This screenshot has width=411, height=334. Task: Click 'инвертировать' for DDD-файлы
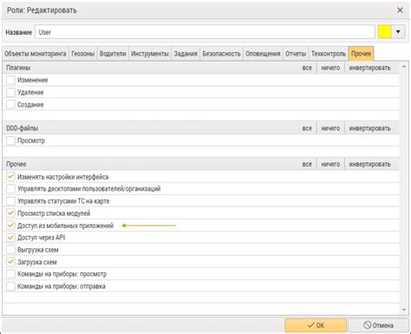(x=369, y=128)
